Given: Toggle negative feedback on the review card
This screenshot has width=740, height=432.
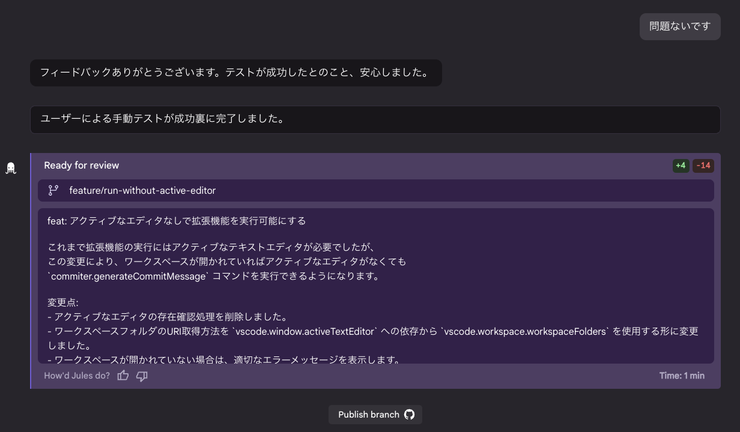Looking at the screenshot, I should [142, 376].
